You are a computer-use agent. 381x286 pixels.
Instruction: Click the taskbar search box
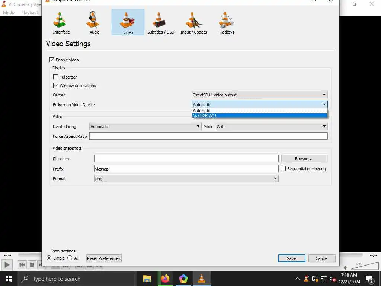coord(77,279)
